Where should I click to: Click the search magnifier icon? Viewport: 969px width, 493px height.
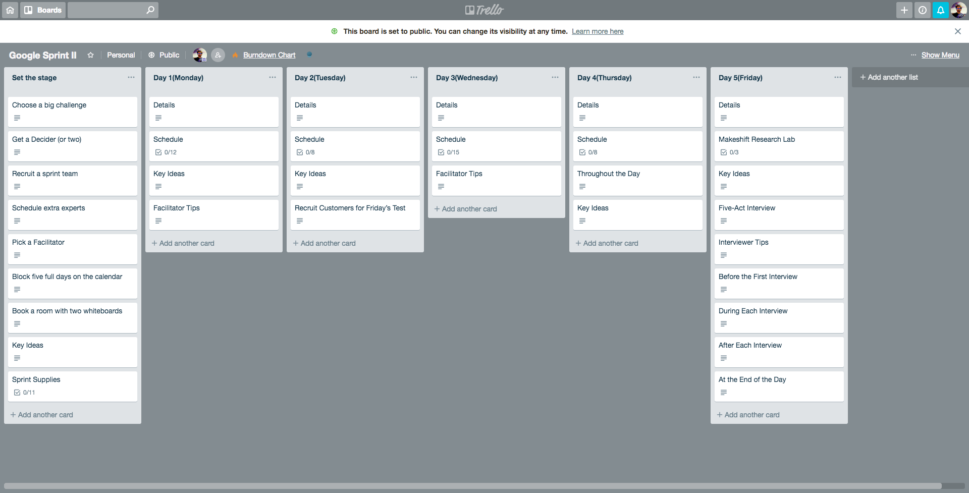(x=150, y=10)
